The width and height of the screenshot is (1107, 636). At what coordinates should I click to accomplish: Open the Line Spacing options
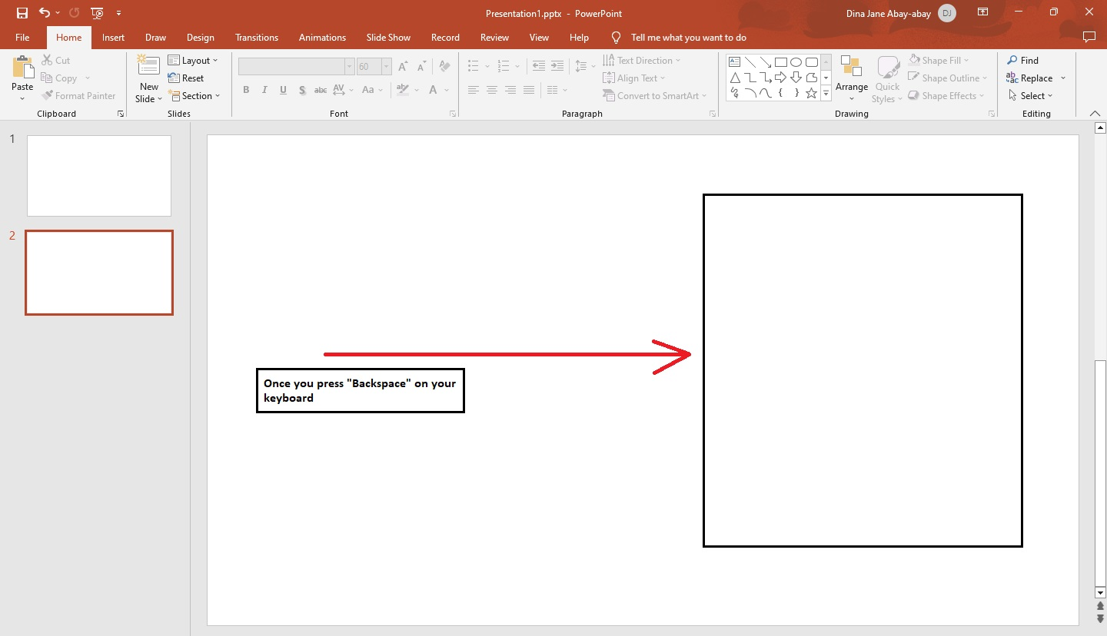click(x=582, y=66)
